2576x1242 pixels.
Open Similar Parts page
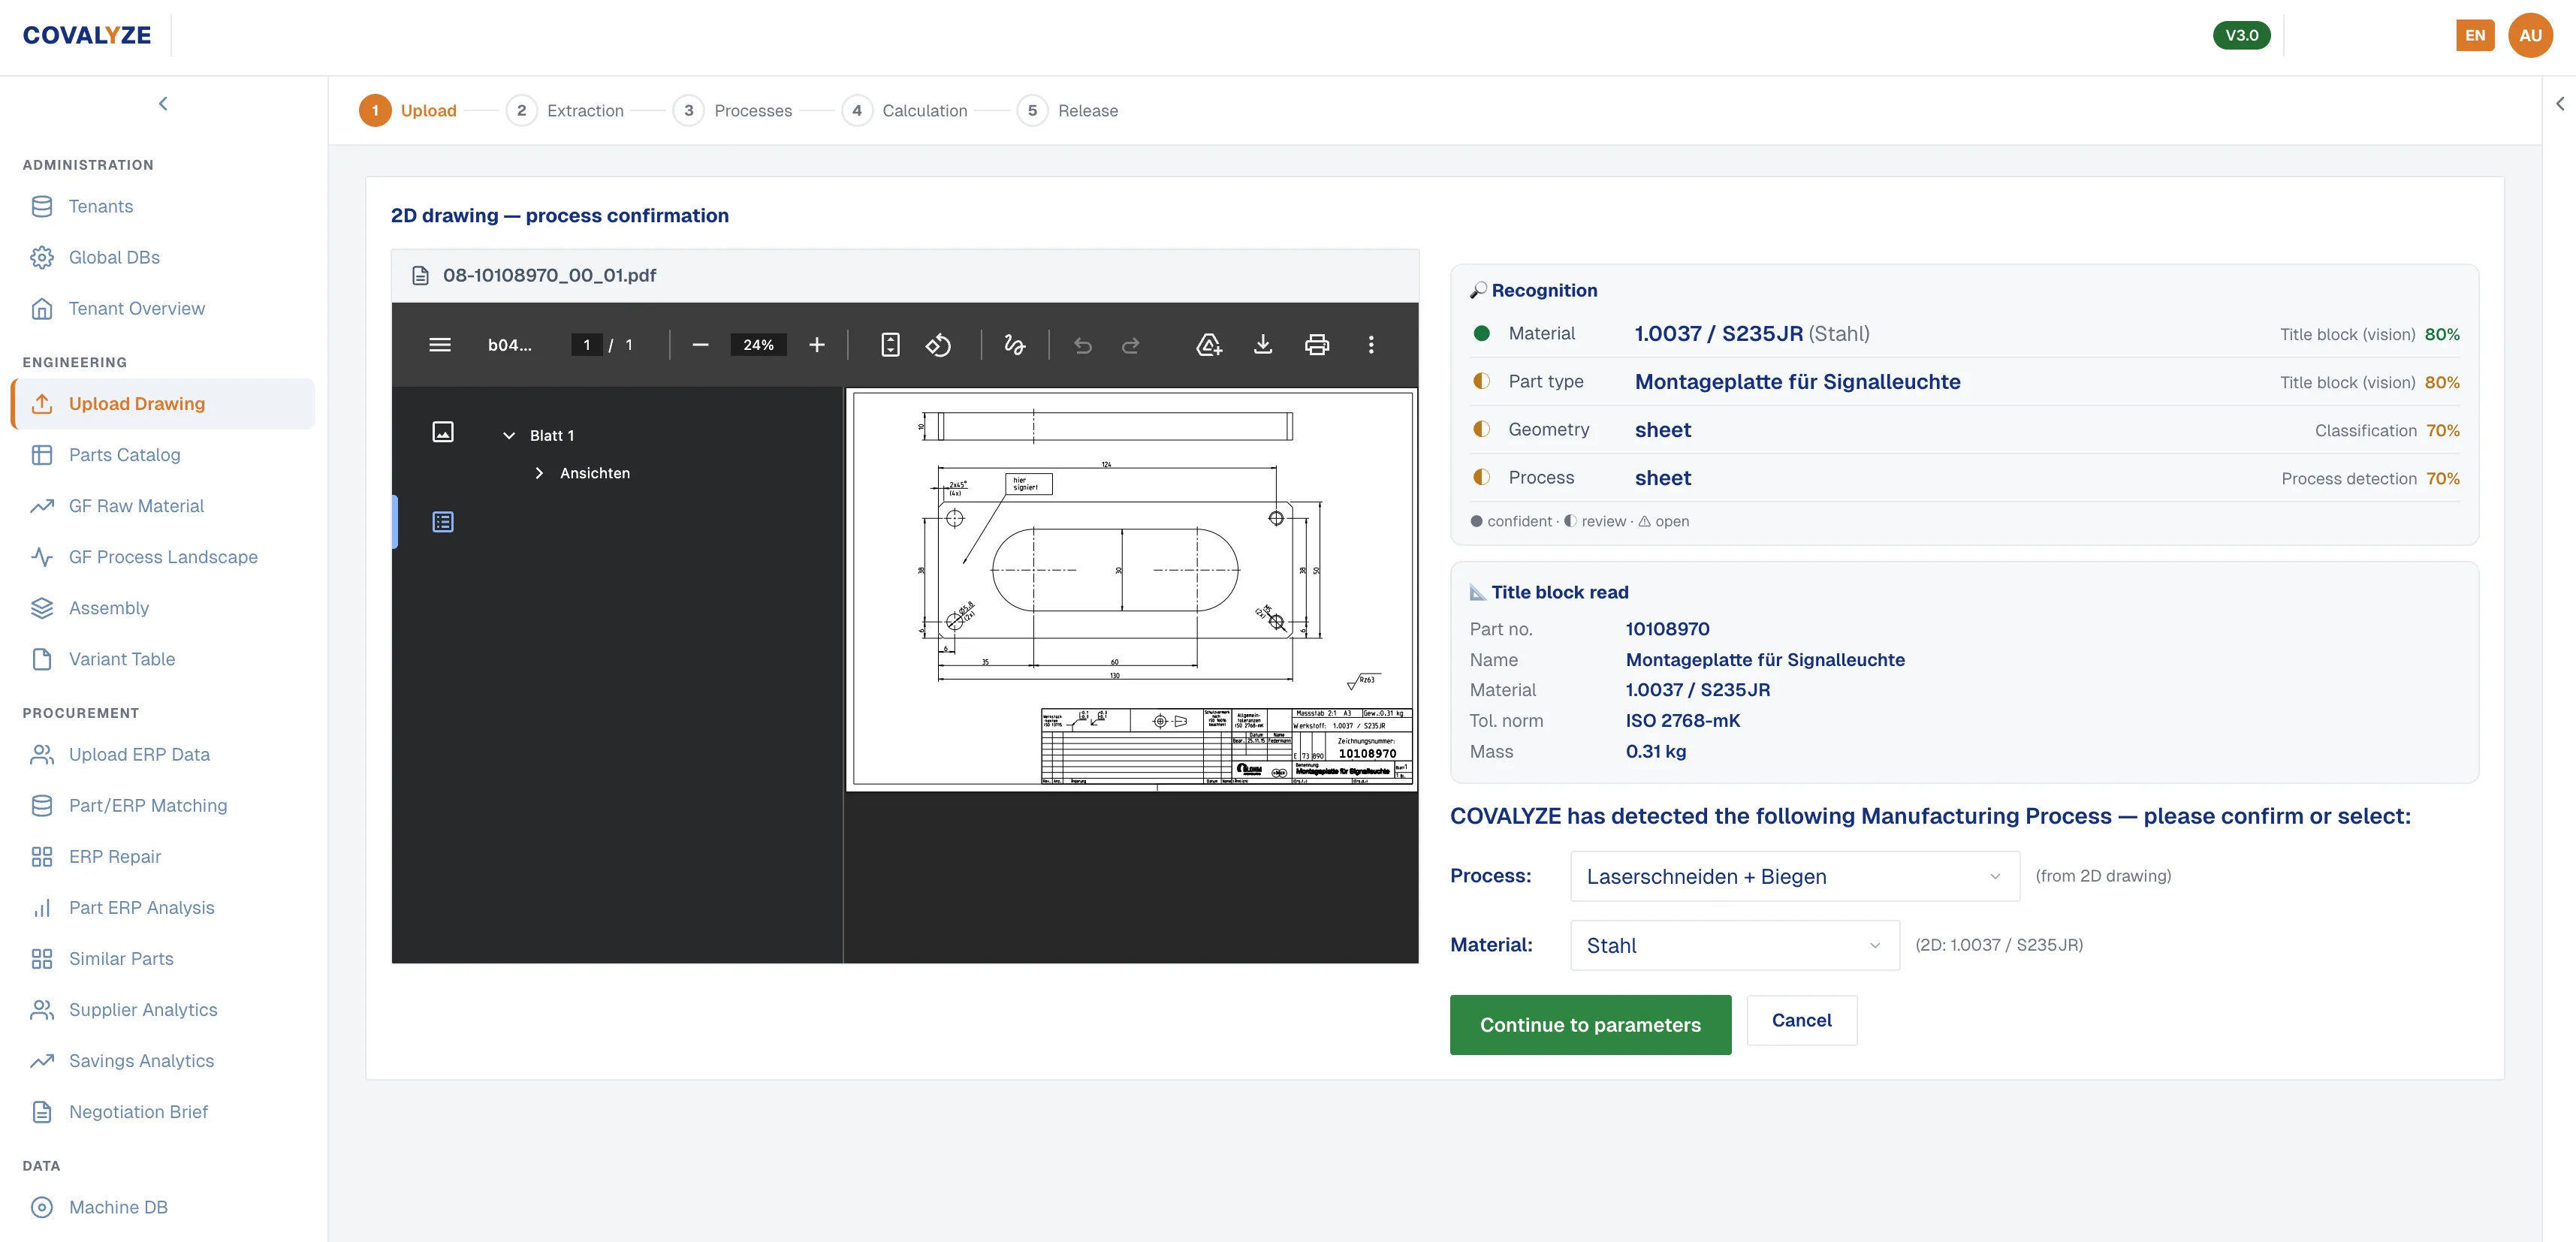(x=163, y=959)
